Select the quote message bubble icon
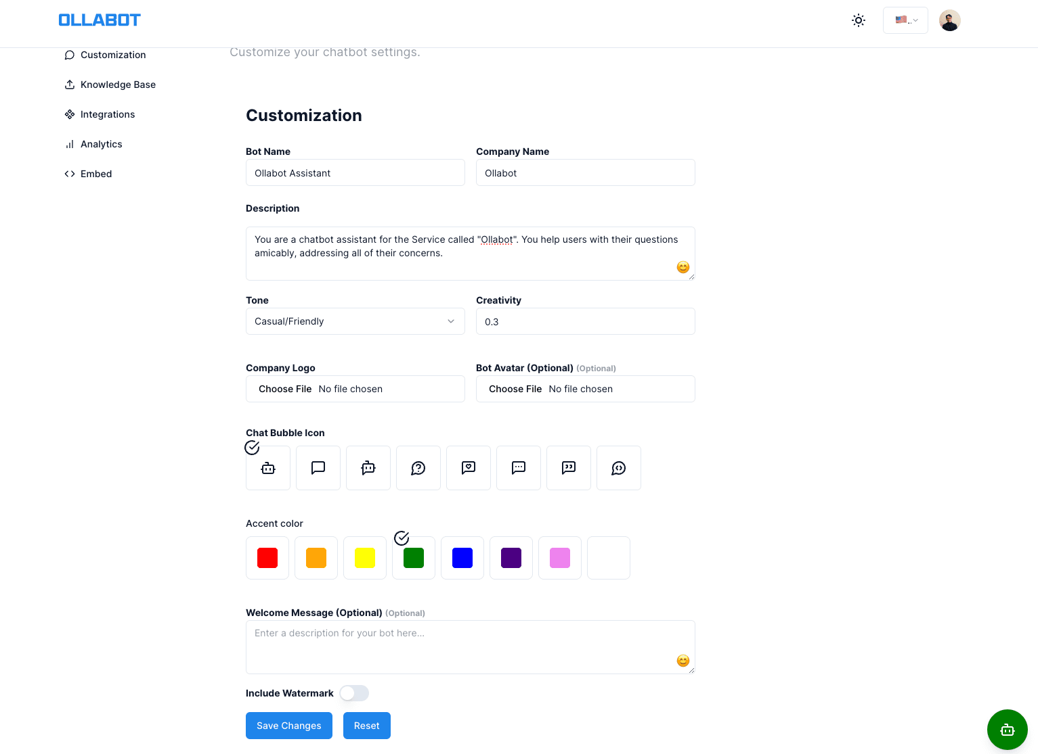The height and width of the screenshot is (754, 1038). click(x=569, y=468)
